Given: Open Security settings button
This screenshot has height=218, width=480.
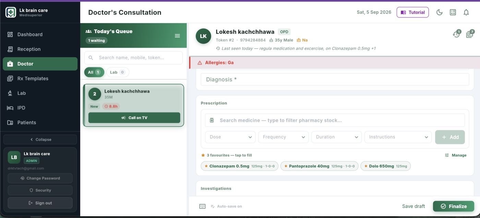Looking at the screenshot, I should pyautogui.click(x=40, y=190).
